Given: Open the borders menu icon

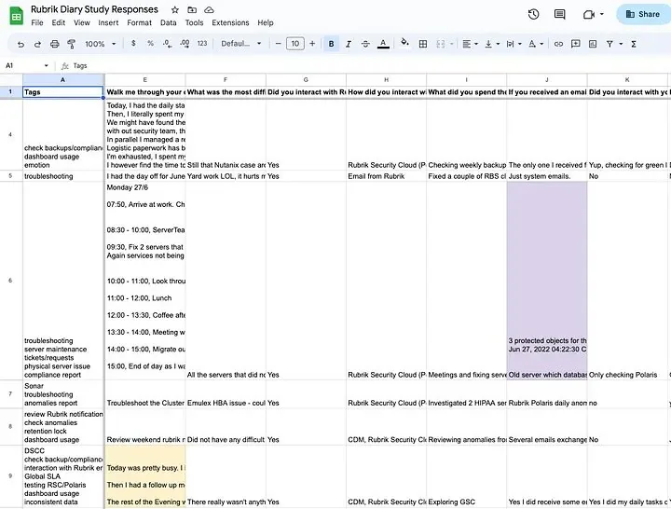Looking at the screenshot, I should pos(423,44).
